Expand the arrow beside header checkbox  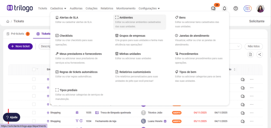tap(37, 69)
